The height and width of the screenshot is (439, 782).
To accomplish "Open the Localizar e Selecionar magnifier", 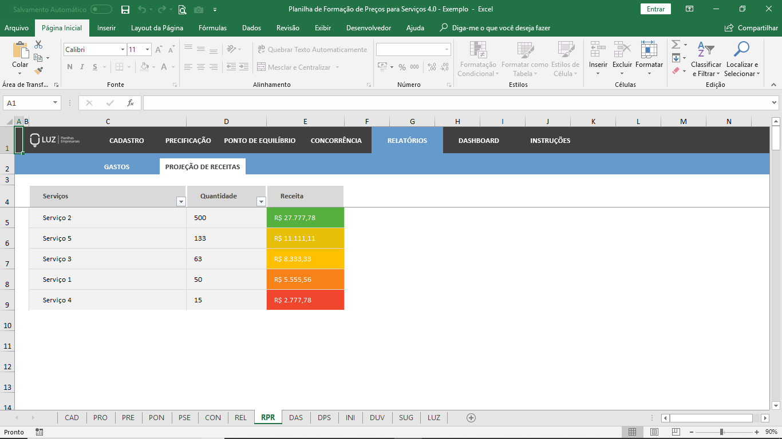I will [741, 50].
